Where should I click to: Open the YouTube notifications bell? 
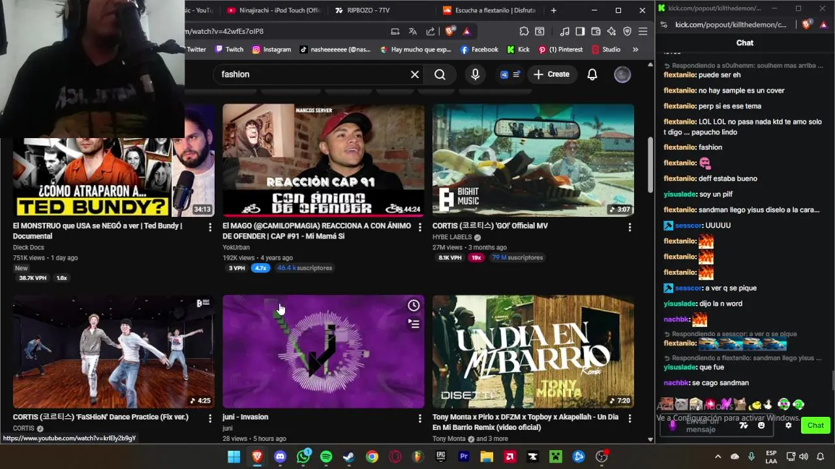(x=592, y=74)
